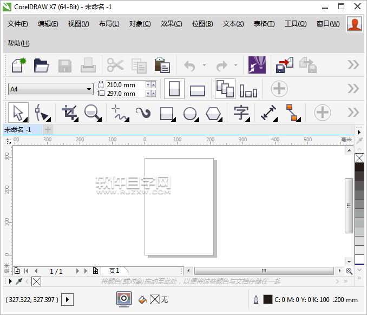Image resolution: width=367 pixels, height=315 pixels.
Task: Open the 文件(F) menu
Action: 17,24
